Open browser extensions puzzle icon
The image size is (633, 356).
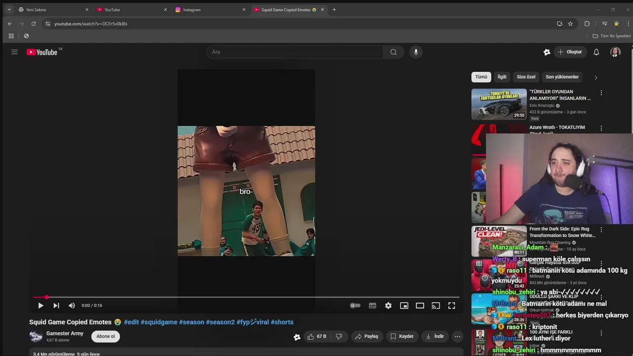pos(587,24)
